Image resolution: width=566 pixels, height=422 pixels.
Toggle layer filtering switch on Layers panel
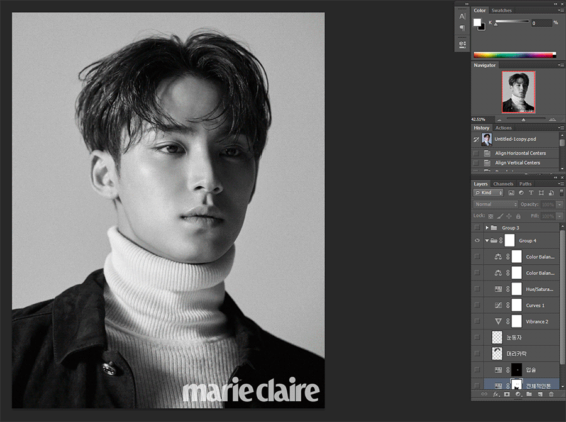coord(562,193)
